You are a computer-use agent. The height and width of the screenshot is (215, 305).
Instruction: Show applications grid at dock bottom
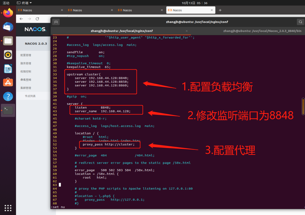tap(8, 208)
